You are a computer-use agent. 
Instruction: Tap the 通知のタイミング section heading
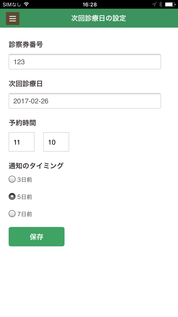coord(36,166)
